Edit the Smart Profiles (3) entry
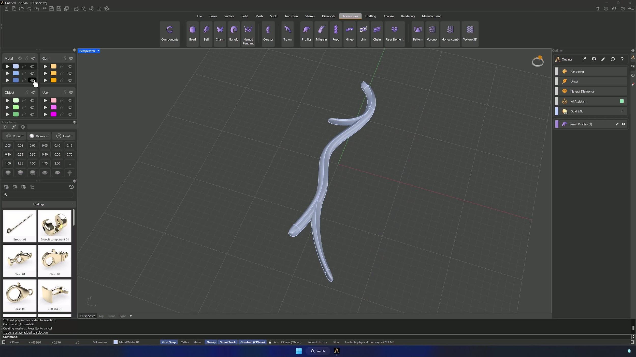This screenshot has width=636, height=357. tap(617, 124)
